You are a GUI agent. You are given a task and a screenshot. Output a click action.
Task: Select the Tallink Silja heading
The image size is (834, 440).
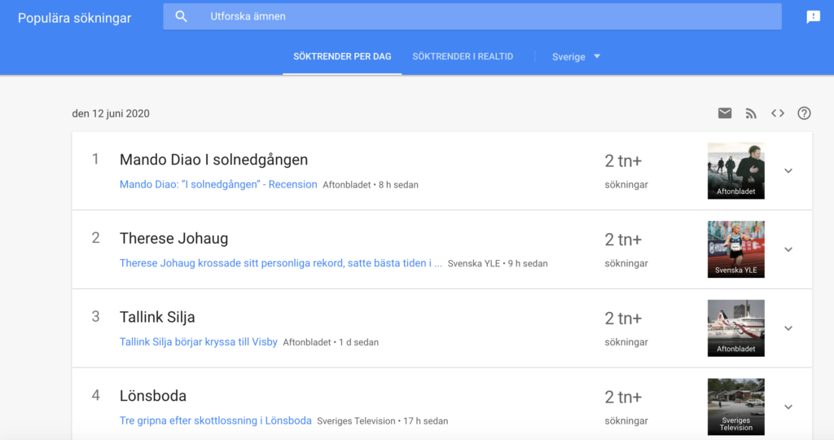click(157, 317)
